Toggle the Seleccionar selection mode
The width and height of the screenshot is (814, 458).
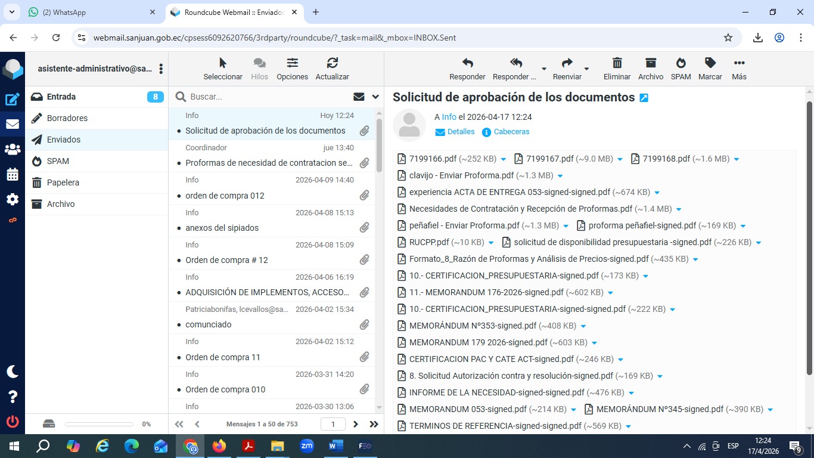tap(223, 69)
